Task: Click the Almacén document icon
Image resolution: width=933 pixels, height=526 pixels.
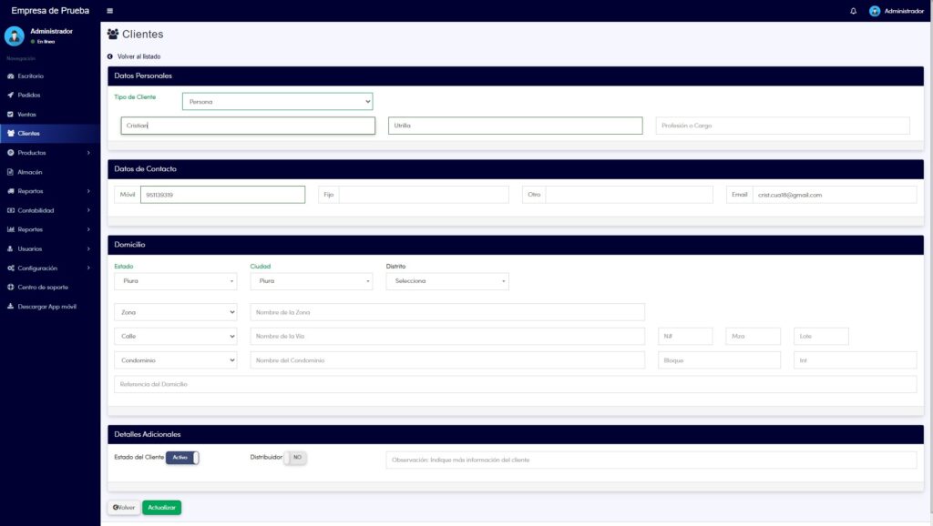Action: coord(10,172)
